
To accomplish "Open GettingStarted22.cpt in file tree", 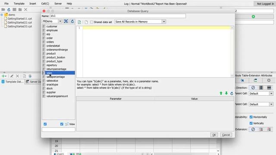I will point(20,22).
